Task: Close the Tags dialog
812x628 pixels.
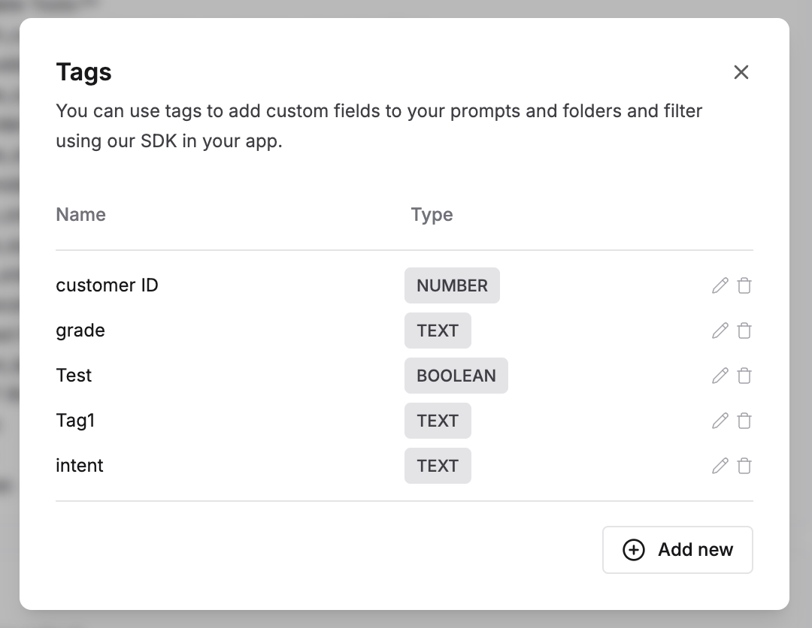Action: tap(741, 72)
